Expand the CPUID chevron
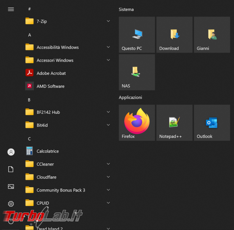 pyautogui.click(x=108, y=203)
